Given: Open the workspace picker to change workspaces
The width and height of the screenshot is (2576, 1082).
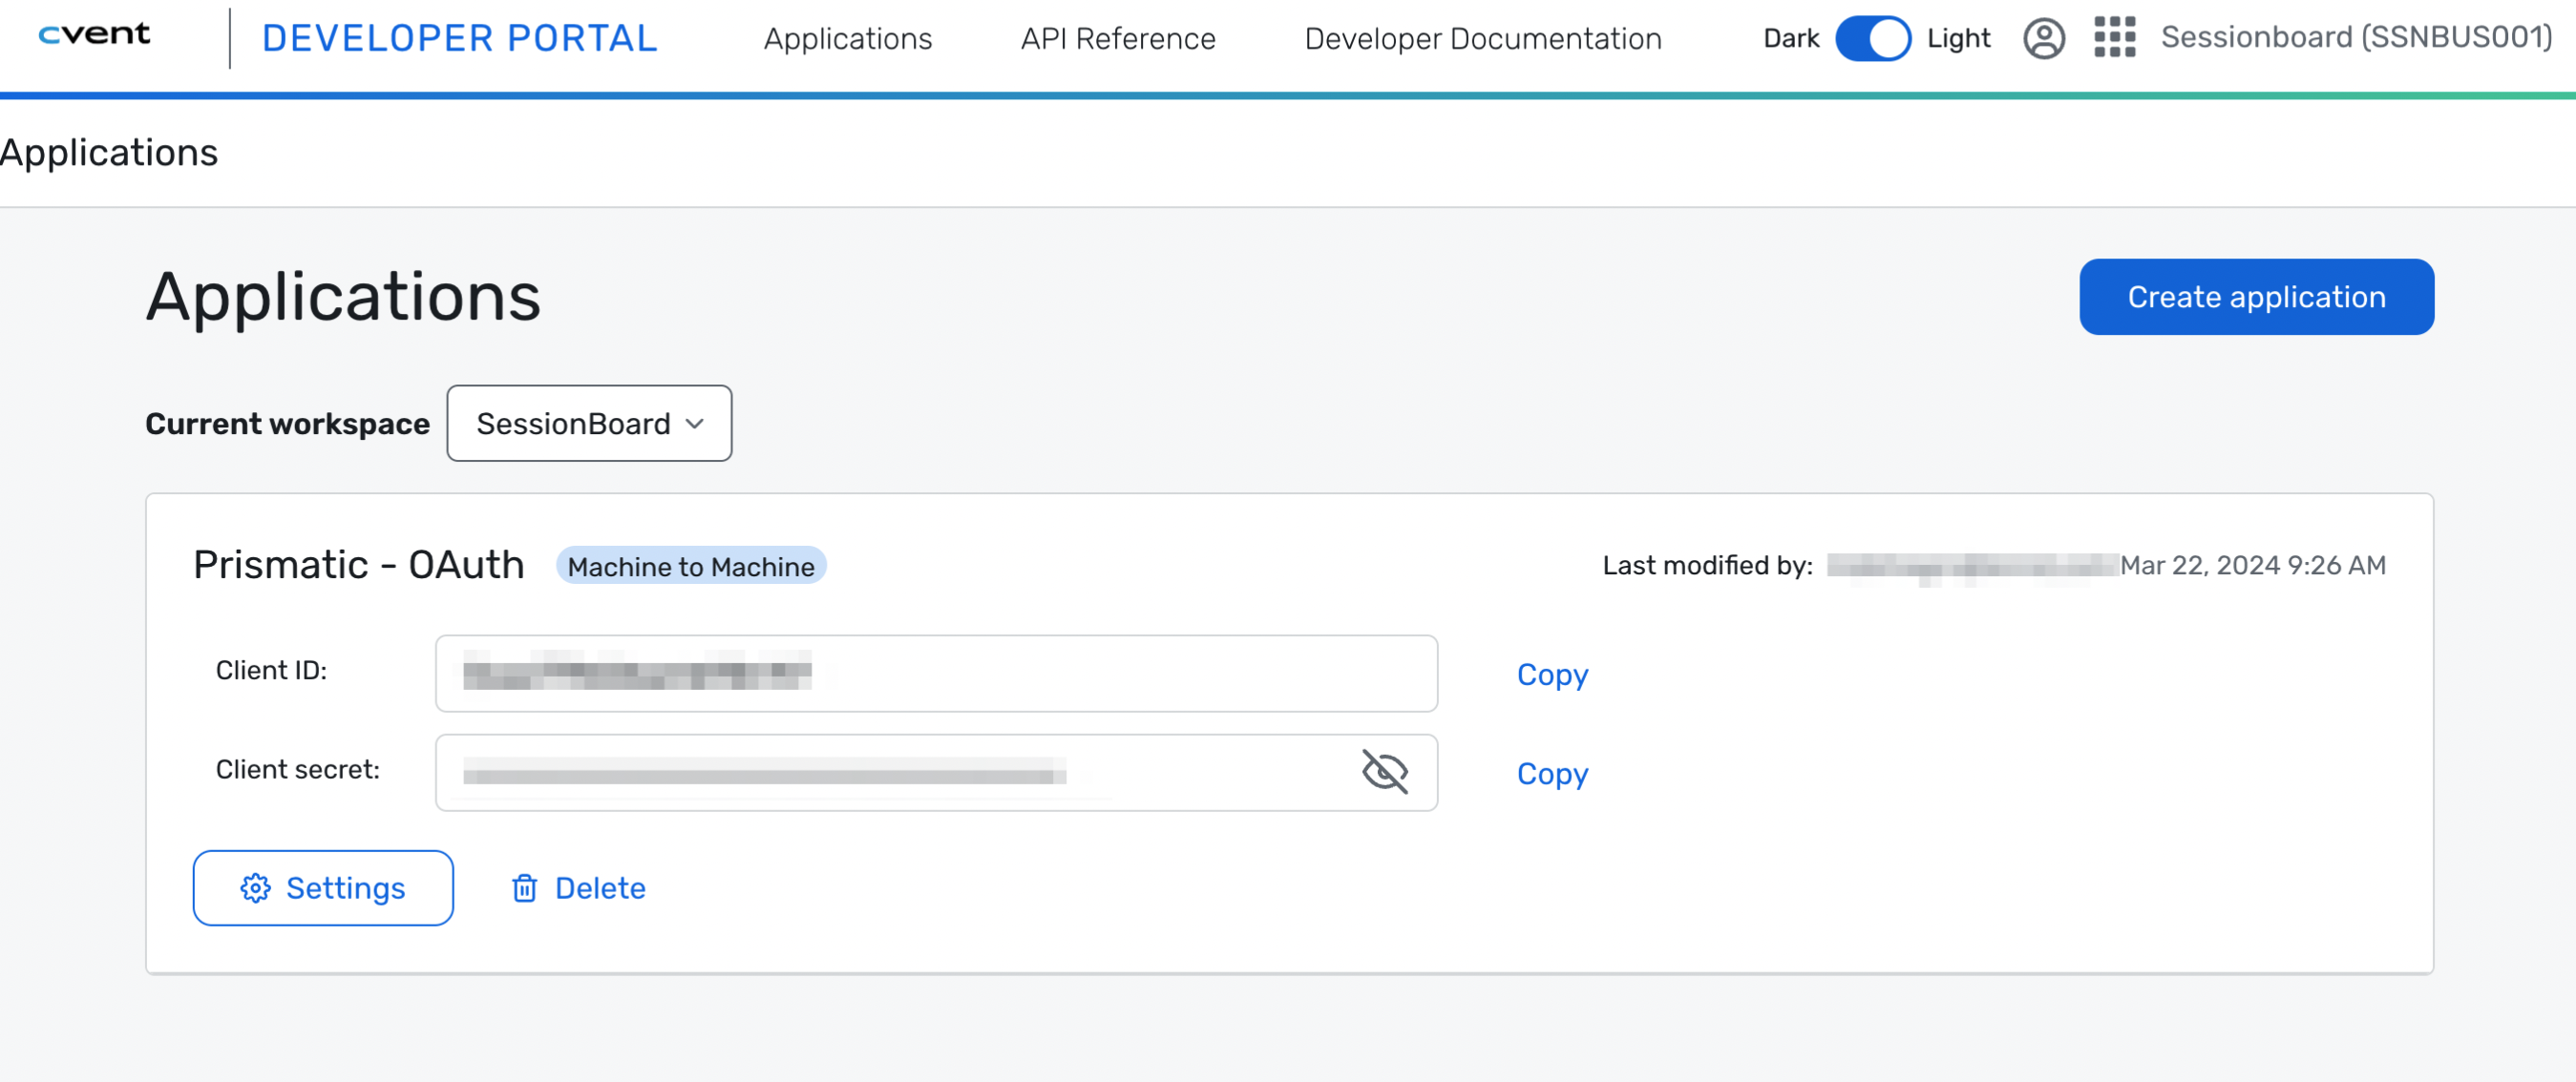Looking at the screenshot, I should click(589, 423).
